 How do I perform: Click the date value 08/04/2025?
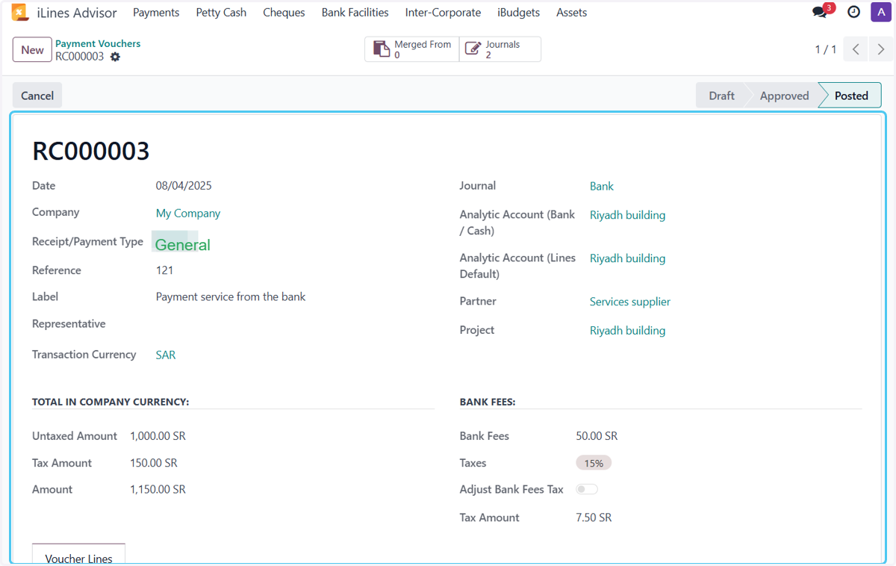(184, 186)
